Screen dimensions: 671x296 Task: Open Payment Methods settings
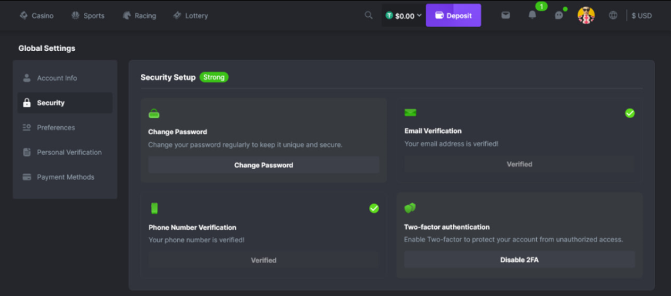(65, 177)
